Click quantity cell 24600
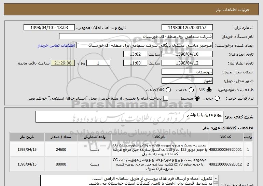This screenshot has height=186, width=263. (x=61, y=149)
